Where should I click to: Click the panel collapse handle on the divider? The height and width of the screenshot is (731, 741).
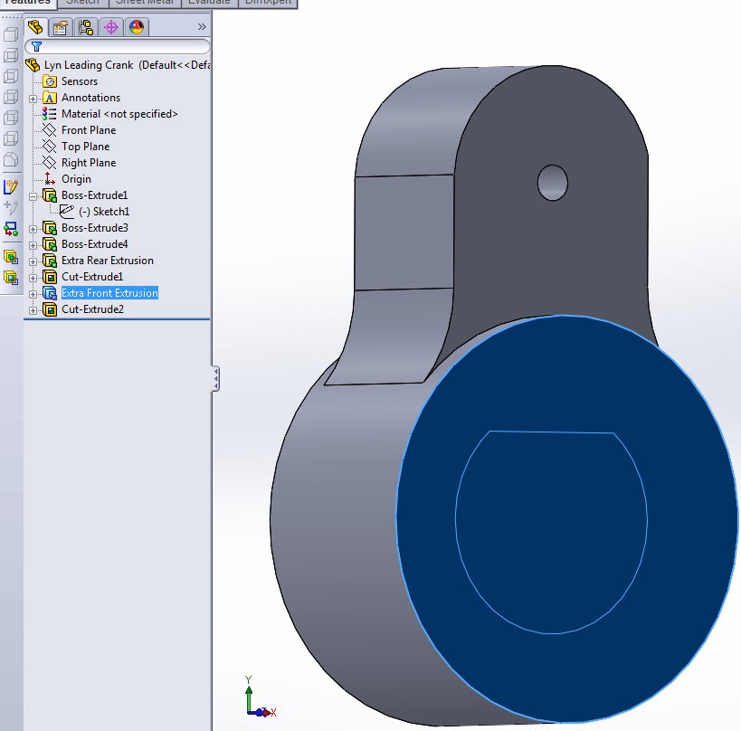(x=215, y=378)
